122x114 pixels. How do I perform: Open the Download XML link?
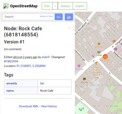pos(29,106)
